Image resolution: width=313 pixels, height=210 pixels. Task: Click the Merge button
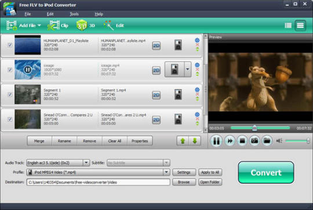coord(39,141)
